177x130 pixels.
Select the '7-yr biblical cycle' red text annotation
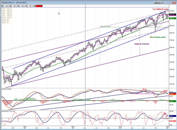(x=160, y=9)
